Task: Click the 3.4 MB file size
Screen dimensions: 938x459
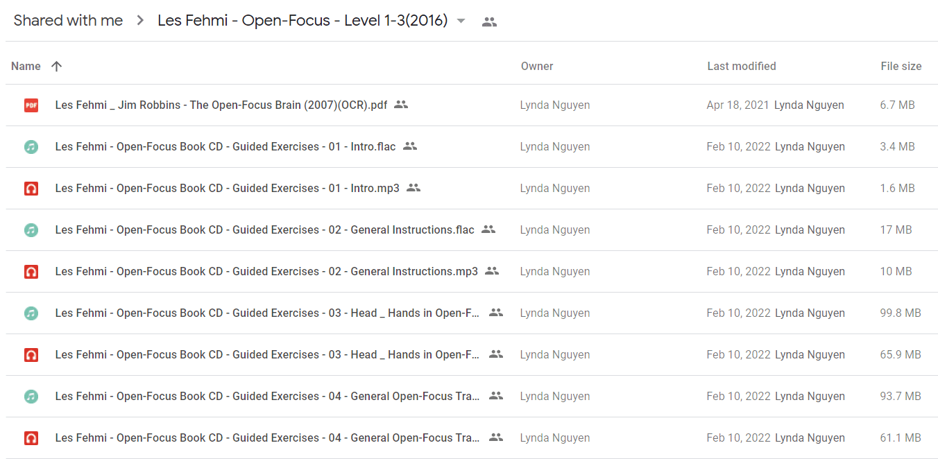Action: click(x=898, y=147)
